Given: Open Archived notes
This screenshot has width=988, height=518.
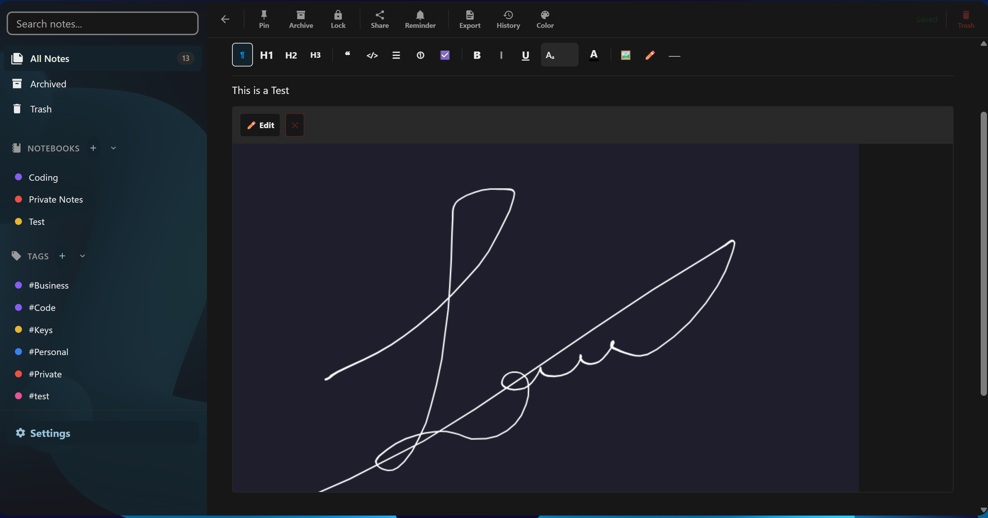Looking at the screenshot, I should pos(102,84).
